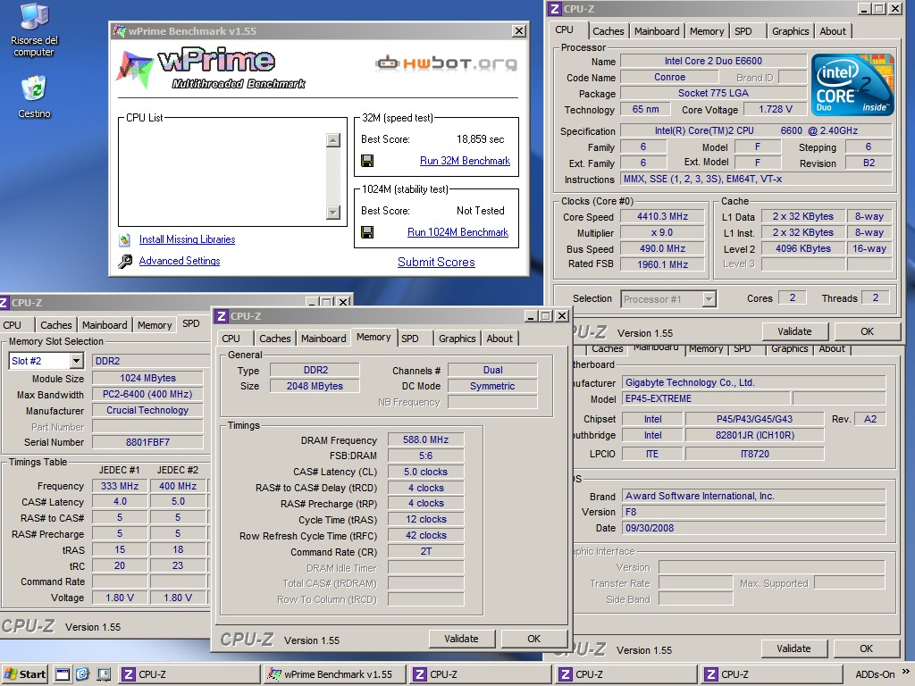Switch to wPrime Benchmark v1.55 taskbar button
This screenshot has width=915, height=686.
(x=332, y=675)
